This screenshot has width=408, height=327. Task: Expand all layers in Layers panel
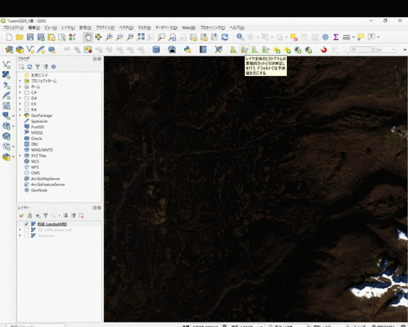65,216
